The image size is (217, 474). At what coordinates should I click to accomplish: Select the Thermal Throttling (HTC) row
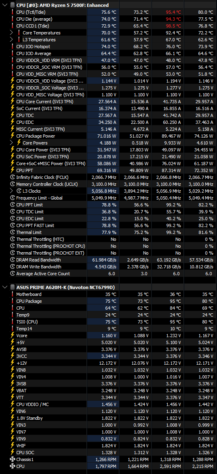pos(108,239)
